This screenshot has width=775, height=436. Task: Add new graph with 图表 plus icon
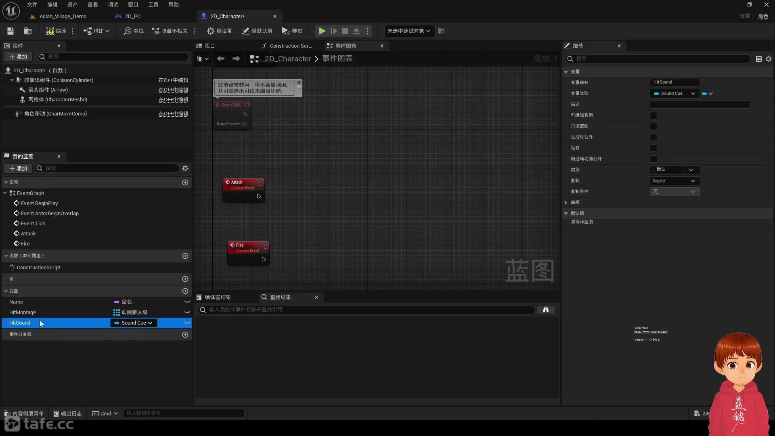(x=185, y=183)
